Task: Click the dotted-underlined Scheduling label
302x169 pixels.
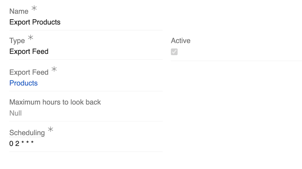Action: point(27,133)
